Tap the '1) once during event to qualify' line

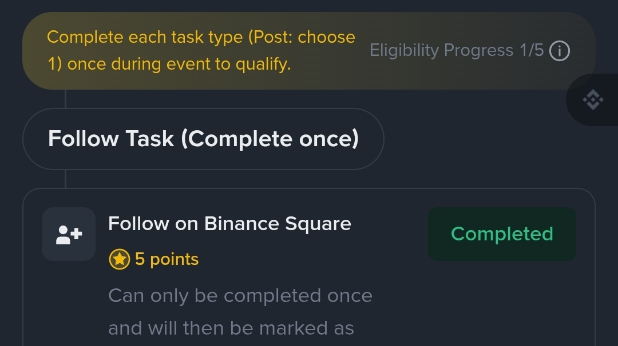pyautogui.click(x=169, y=64)
